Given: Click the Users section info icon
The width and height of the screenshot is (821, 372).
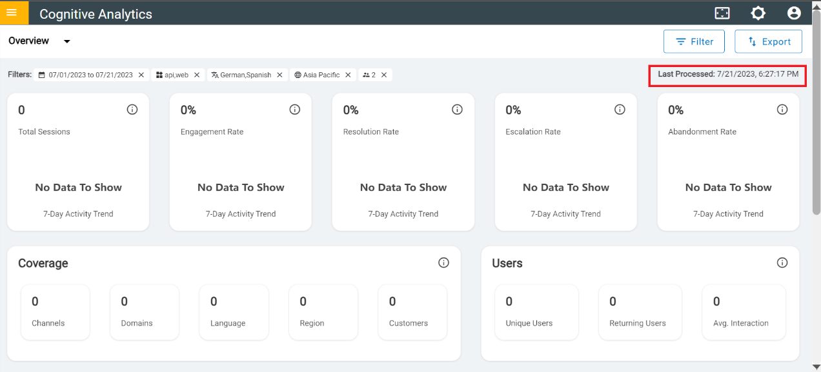Looking at the screenshot, I should click(x=782, y=262).
